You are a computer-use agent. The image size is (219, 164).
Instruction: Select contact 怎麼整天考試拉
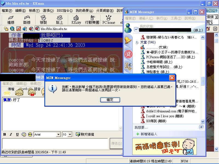click(164, 67)
